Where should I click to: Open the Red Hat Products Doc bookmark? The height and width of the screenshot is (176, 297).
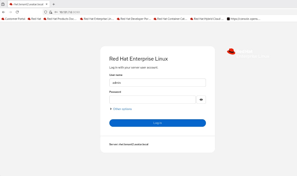[60, 19]
